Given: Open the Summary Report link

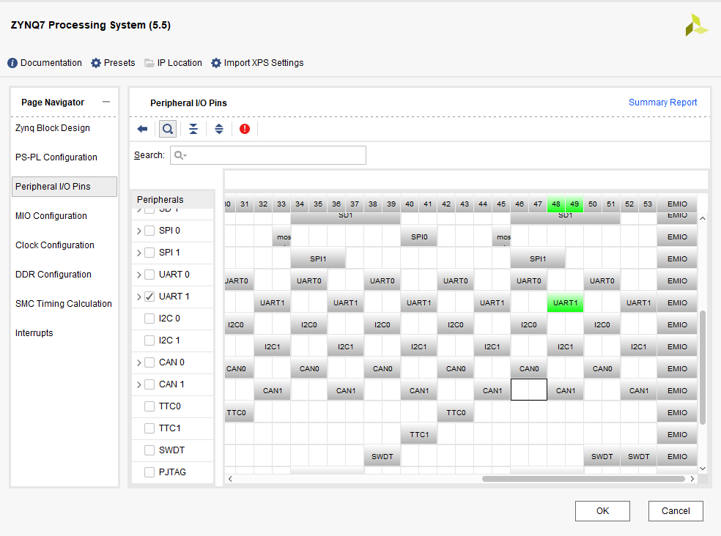Looking at the screenshot, I should pos(662,103).
